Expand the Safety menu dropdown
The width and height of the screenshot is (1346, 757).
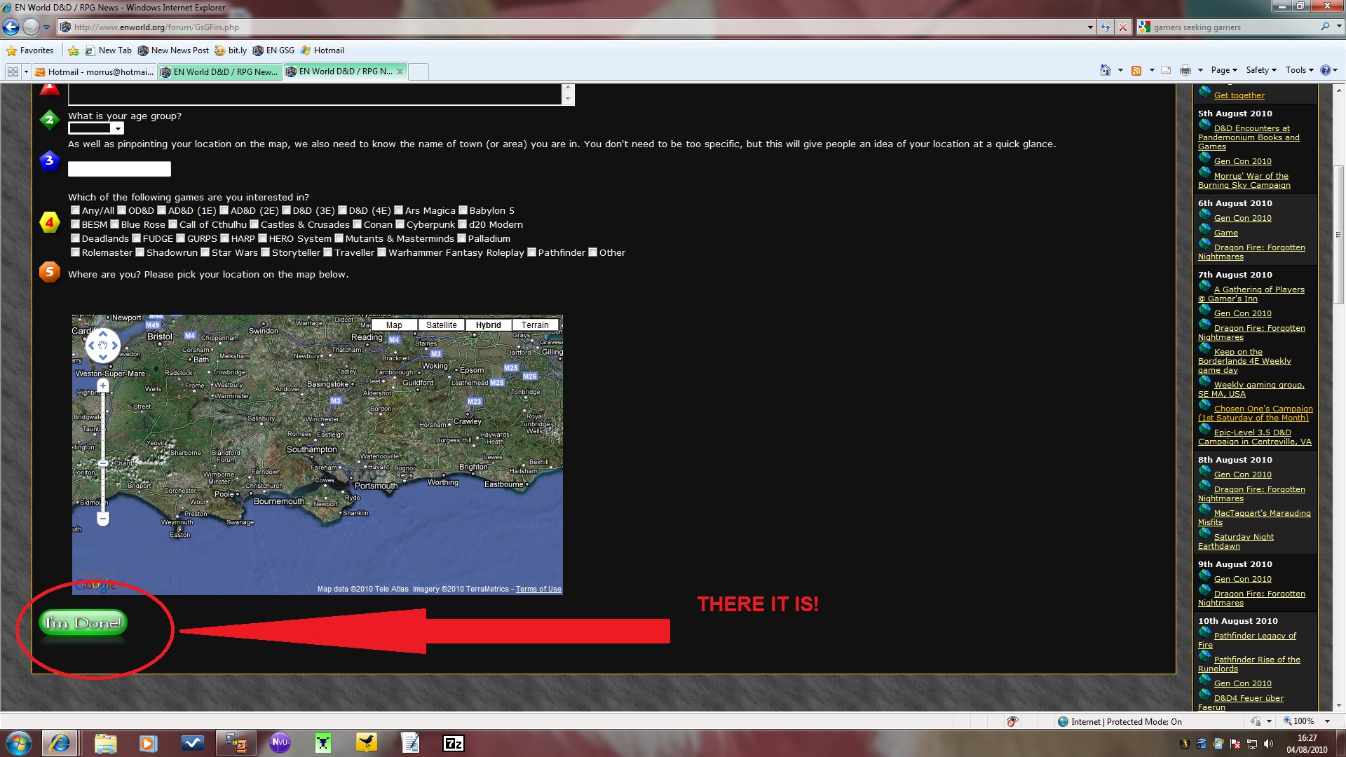pyautogui.click(x=1260, y=70)
